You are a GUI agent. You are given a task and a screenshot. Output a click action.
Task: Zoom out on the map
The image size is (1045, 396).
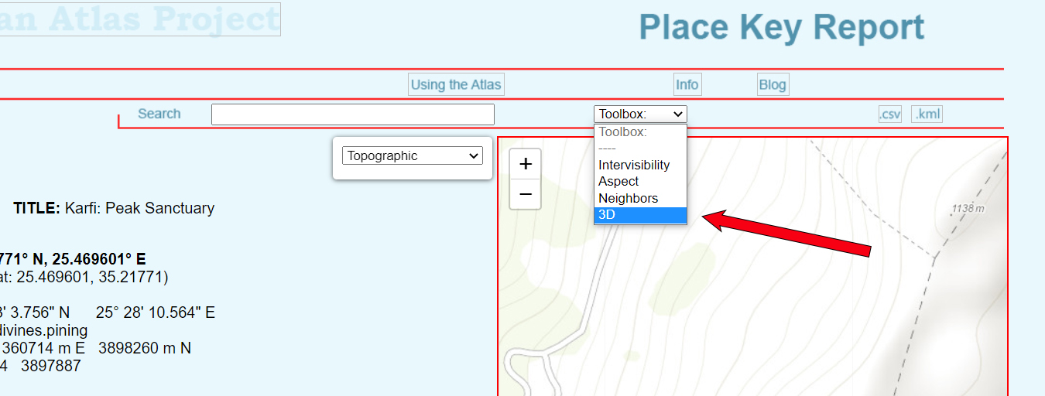pos(526,194)
